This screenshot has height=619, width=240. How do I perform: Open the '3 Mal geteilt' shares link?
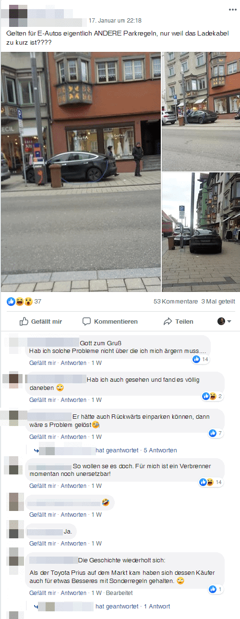[218, 302]
